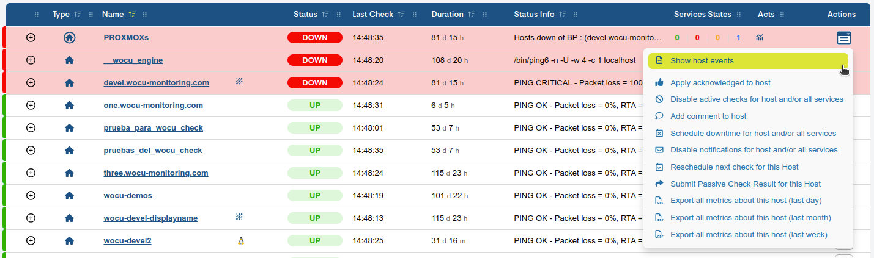Open the prueba_para_wocu_check host link
This screenshot has width=874, height=258.
coord(153,128)
